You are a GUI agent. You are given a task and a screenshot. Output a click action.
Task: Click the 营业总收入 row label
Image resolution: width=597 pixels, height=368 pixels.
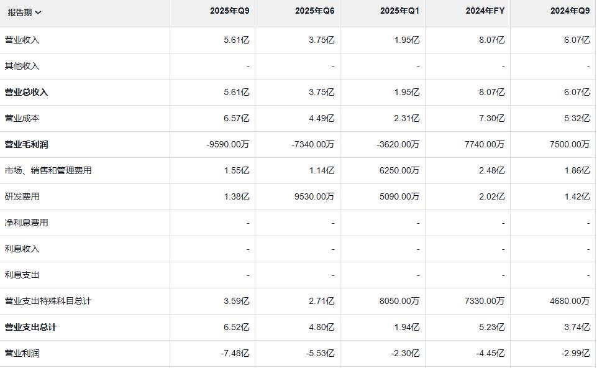(26, 92)
